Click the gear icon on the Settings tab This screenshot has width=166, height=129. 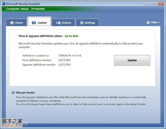(x=82, y=23)
